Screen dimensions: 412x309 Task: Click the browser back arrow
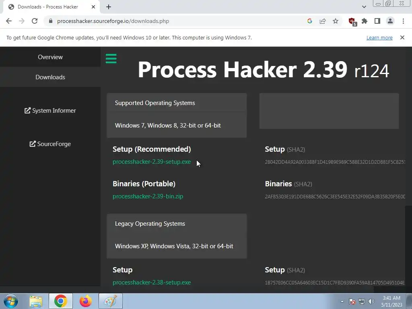[x=9, y=21]
